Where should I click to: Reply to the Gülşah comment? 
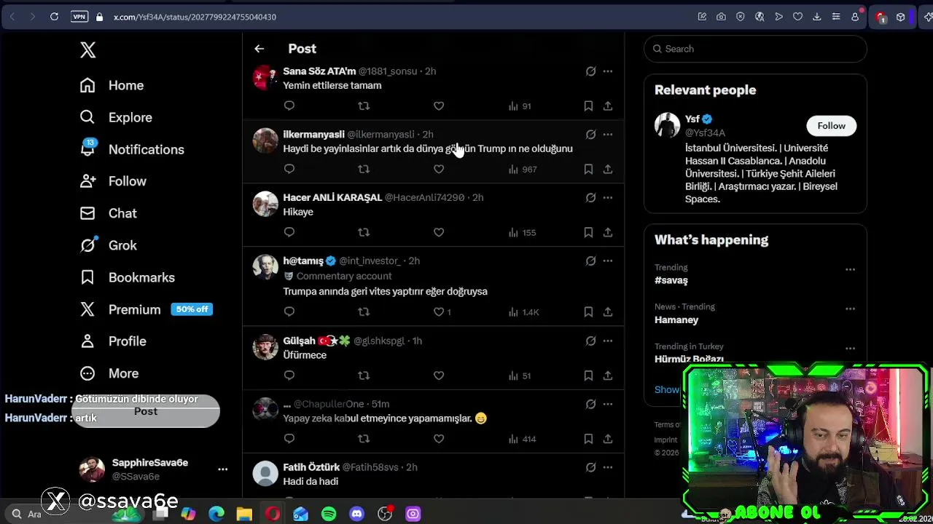coord(289,376)
